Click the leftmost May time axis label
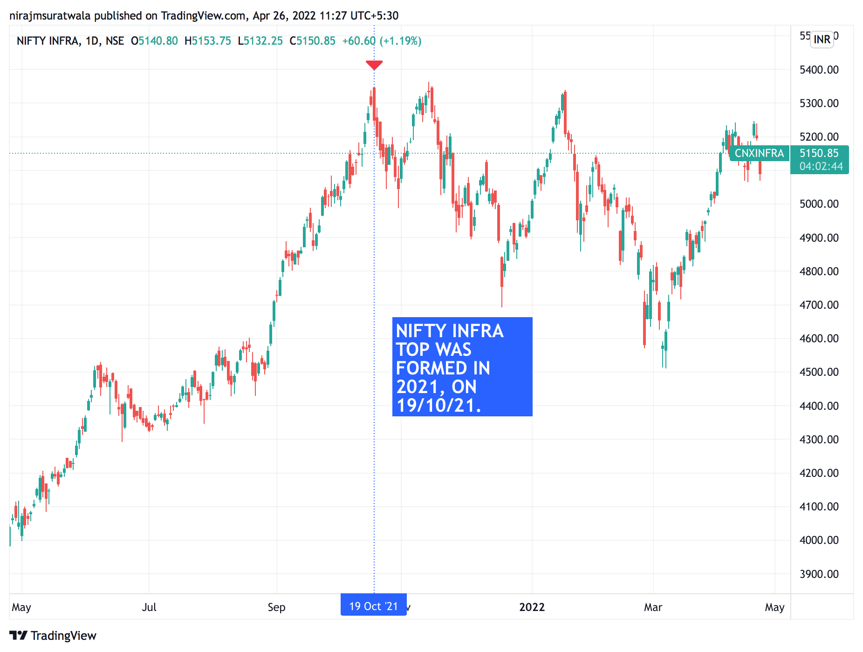The height and width of the screenshot is (652, 863). [x=21, y=608]
